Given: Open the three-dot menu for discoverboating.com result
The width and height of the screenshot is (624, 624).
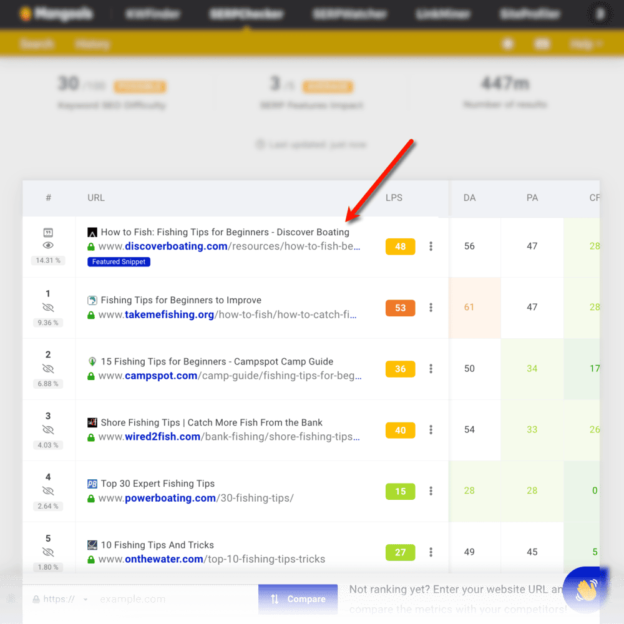Looking at the screenshot, I should 431,246.
